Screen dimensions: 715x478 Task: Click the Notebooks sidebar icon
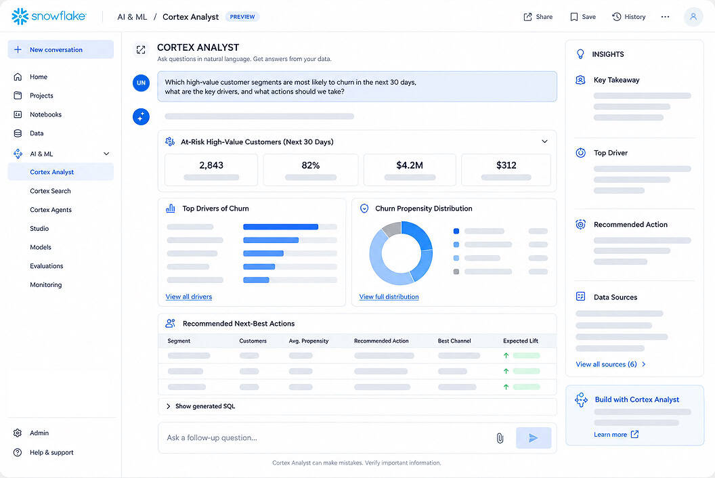point(18,114)
